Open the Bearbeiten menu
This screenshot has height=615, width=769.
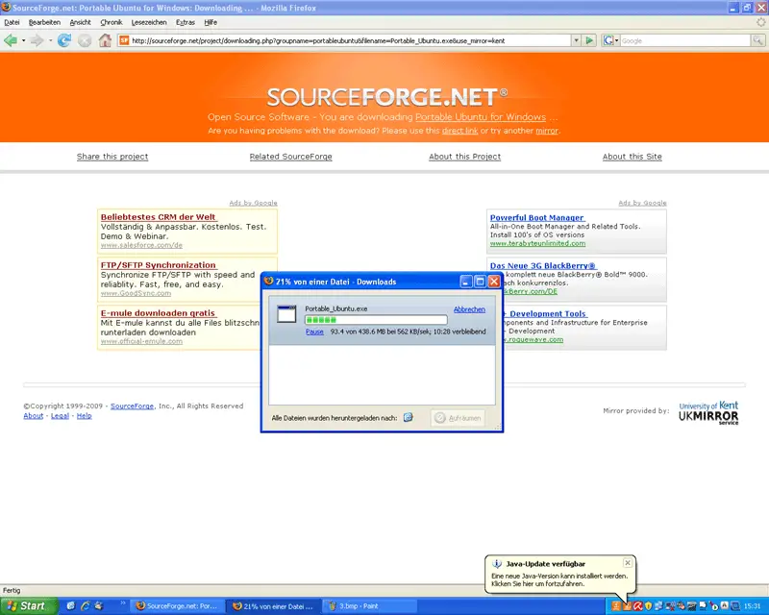pyautogui.click(x=44, y=22)
